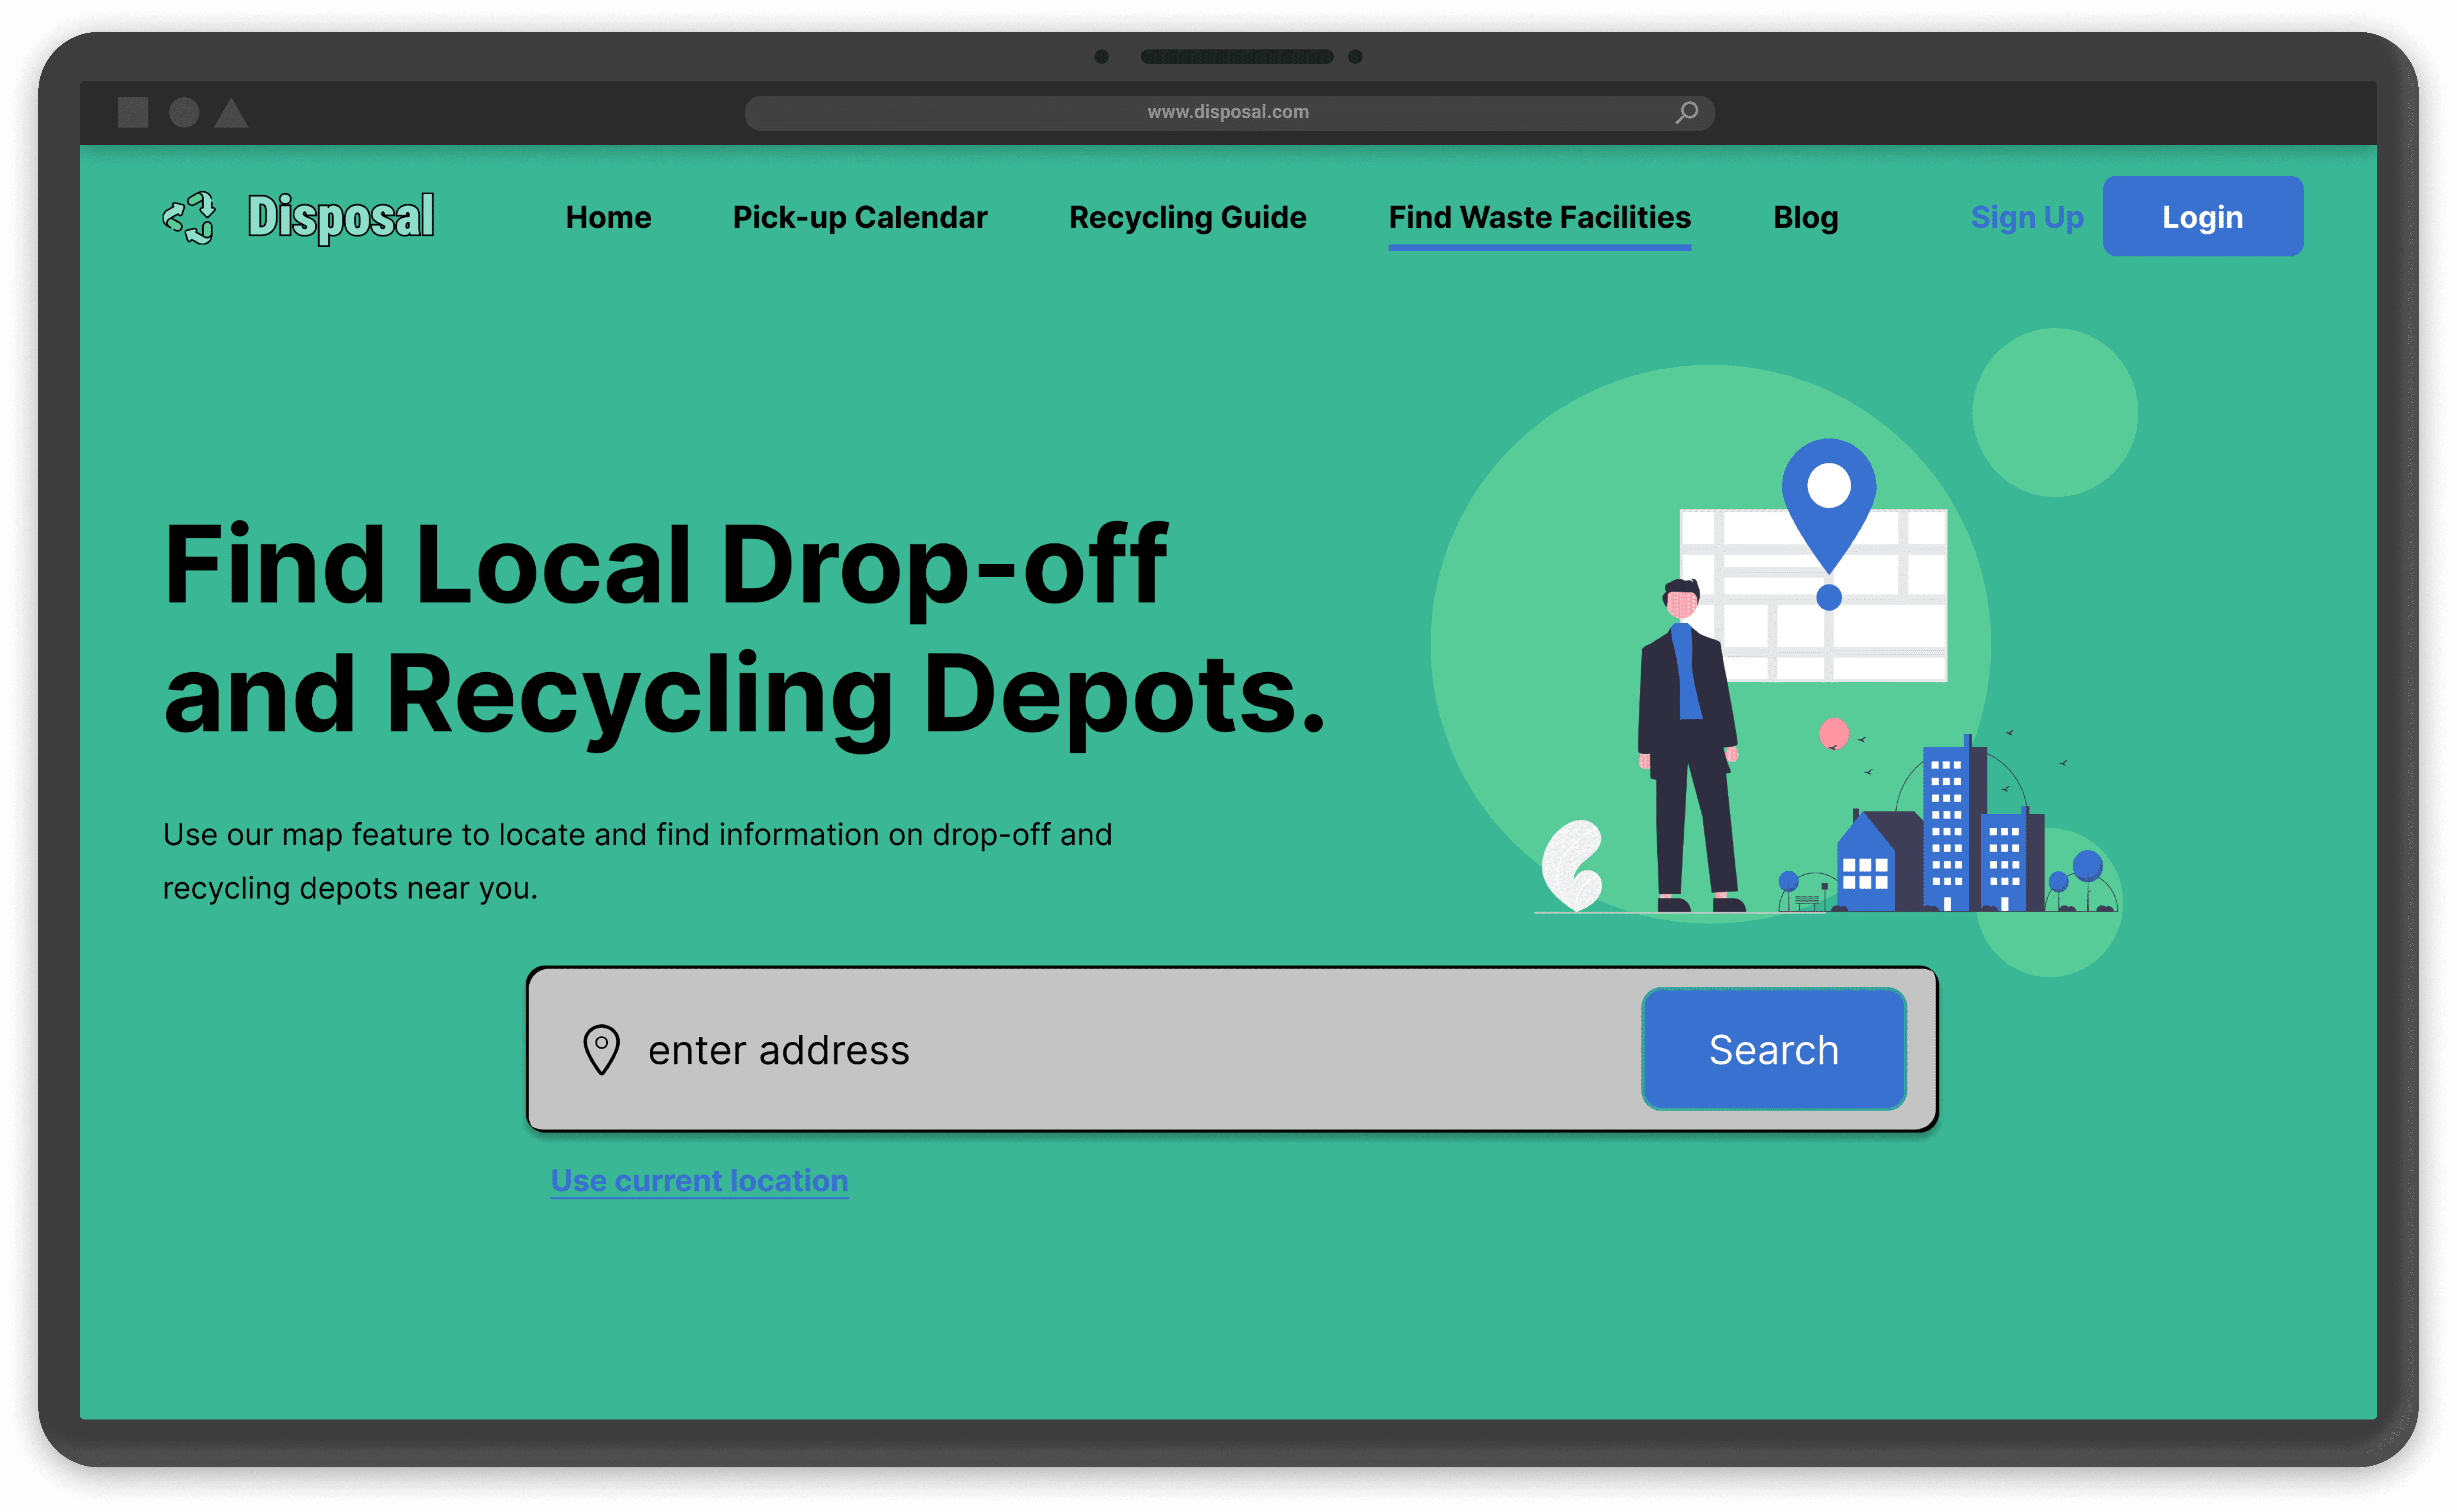This screenshot has width=2457, height=1512.
Task: Go to the Recycling Guide
Action: (1187, 217)
